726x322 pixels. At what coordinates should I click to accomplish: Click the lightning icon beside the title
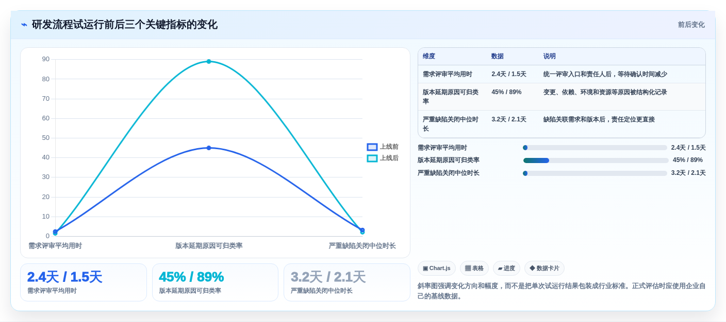24,25
